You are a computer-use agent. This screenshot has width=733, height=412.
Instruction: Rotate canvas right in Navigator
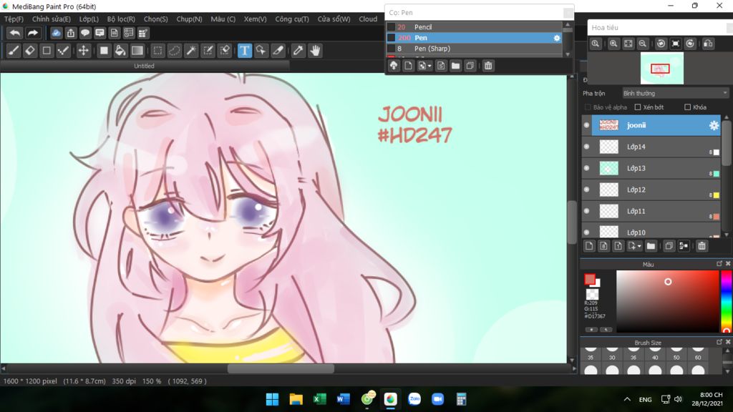click(x=690, y=44)
